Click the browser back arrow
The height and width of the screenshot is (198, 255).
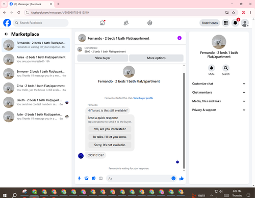click(x=5, y=12)
